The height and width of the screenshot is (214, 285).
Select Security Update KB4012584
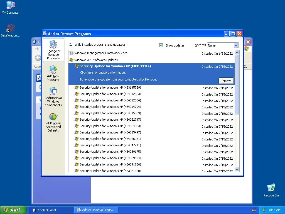pyautogui.click(x=151, y=100)
